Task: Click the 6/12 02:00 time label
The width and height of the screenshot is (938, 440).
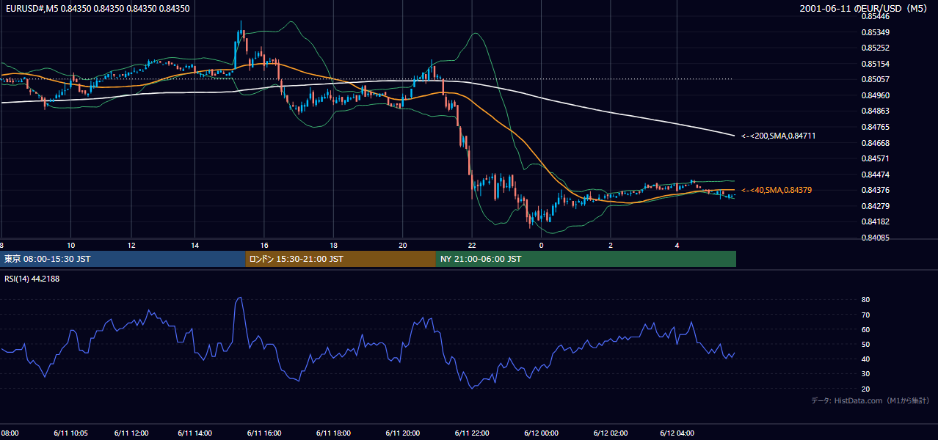Action: click(x=611, y=433)
